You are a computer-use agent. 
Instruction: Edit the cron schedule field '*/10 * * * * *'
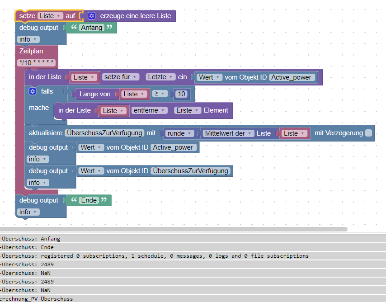37,63
